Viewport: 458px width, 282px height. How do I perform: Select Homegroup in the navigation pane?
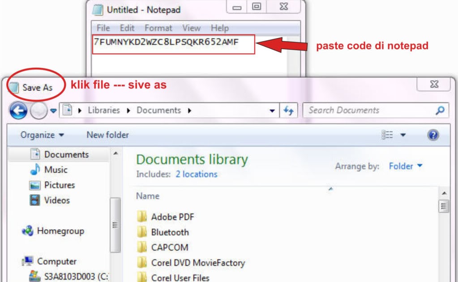pos(60,231)
